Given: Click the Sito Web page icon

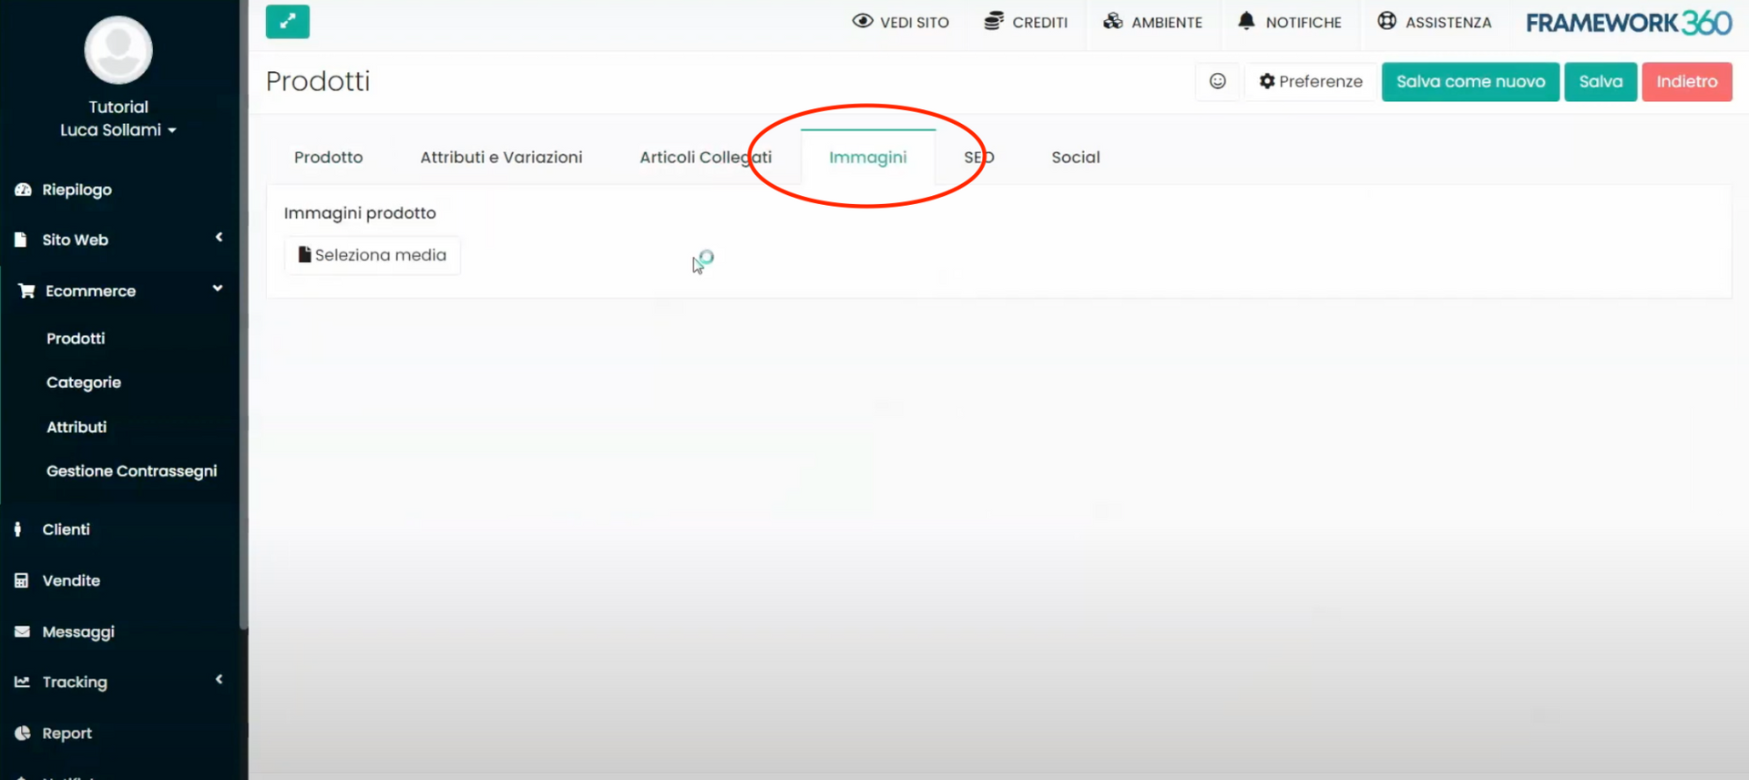Looking at the screenshot, I should [21, 240].
